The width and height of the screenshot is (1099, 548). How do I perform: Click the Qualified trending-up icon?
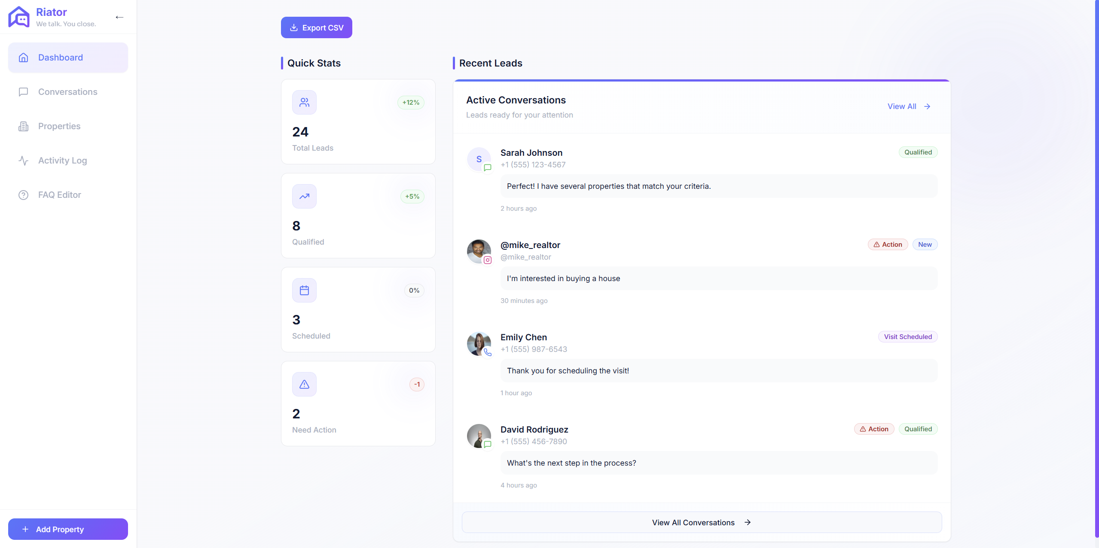304,196
